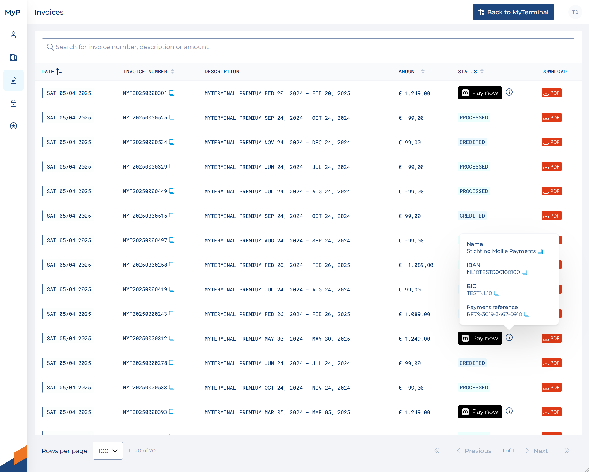
Task: Click Back to MyTerminal button
Action: (x=513, y=12)
